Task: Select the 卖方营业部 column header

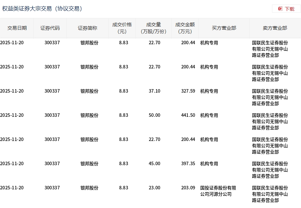Action: (x=275, y=28)
